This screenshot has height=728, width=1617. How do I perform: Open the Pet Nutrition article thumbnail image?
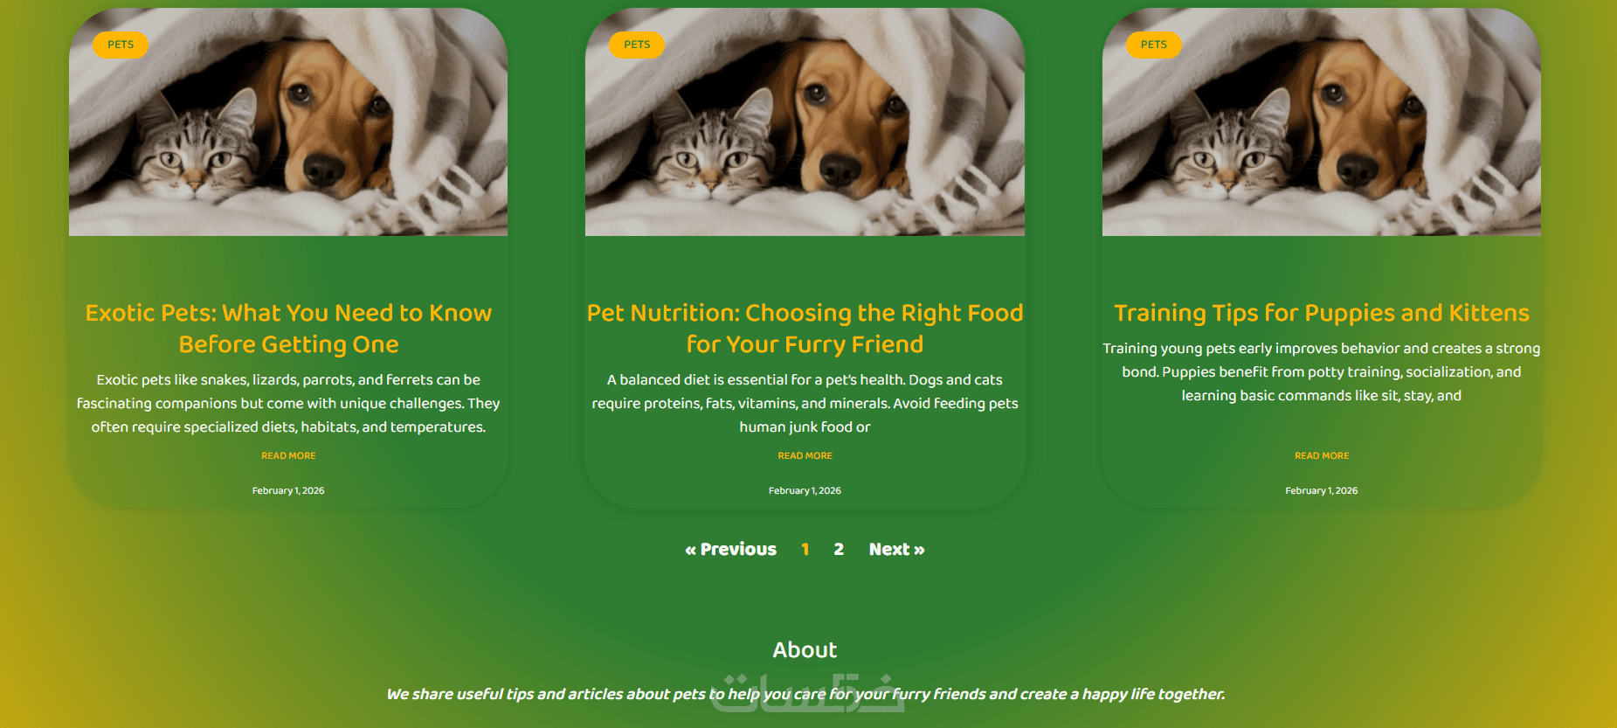805,122
